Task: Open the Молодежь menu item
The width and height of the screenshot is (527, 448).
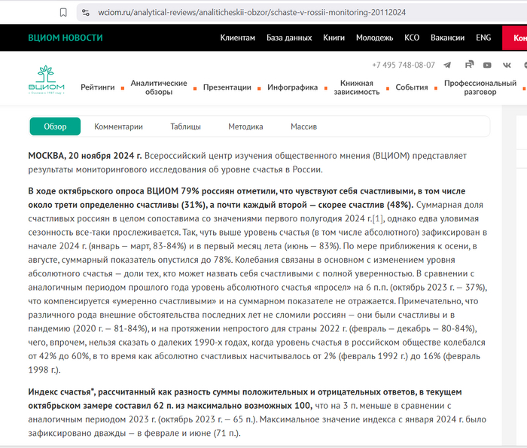Action: pyautogui.click(x=374, y=38)
